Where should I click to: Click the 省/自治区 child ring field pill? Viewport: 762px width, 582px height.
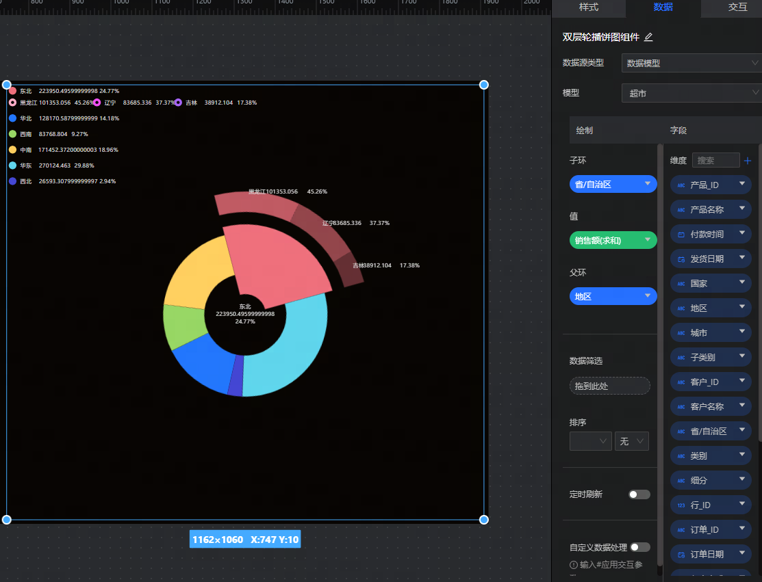coord(612,184)
